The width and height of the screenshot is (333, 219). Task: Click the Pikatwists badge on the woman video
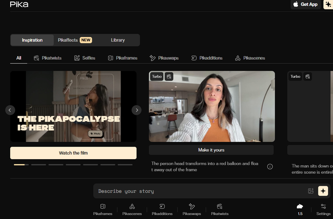pyautogui.click(x=169, y=76)
